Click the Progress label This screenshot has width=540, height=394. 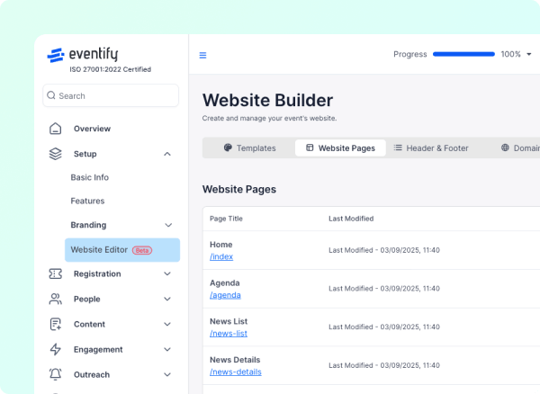pos(409,54)
